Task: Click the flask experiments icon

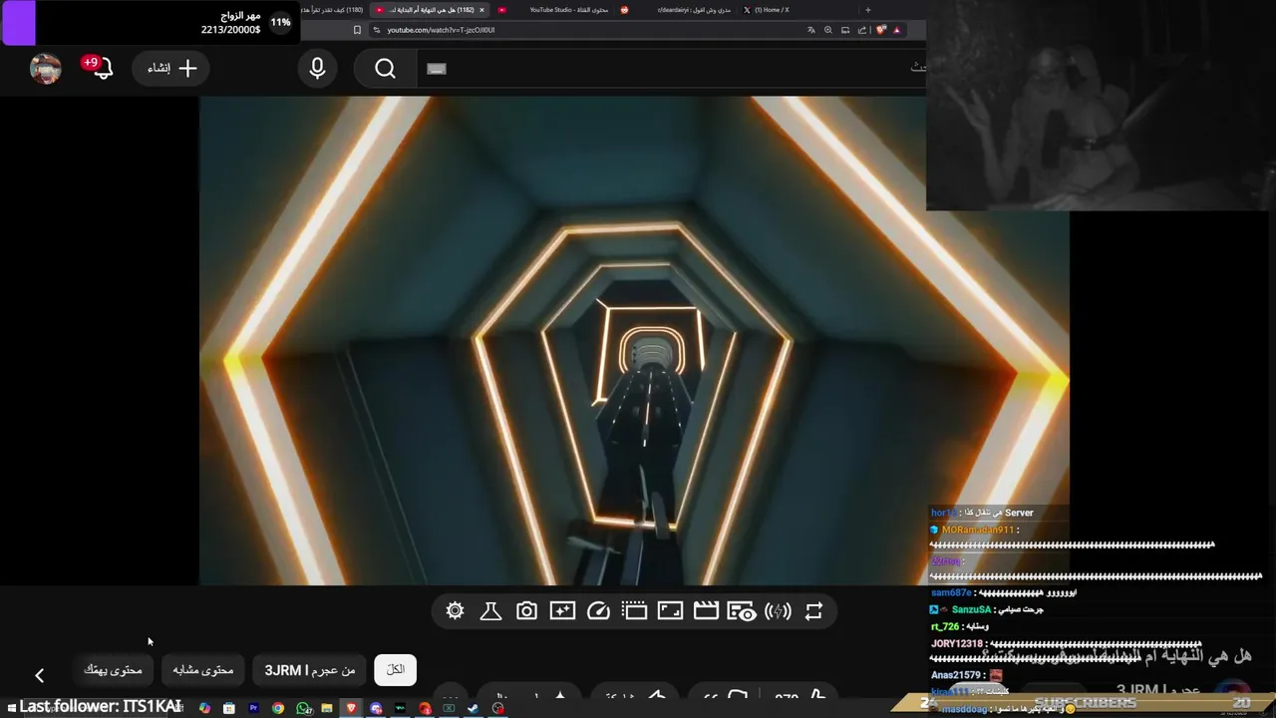Action: (490, 611)
